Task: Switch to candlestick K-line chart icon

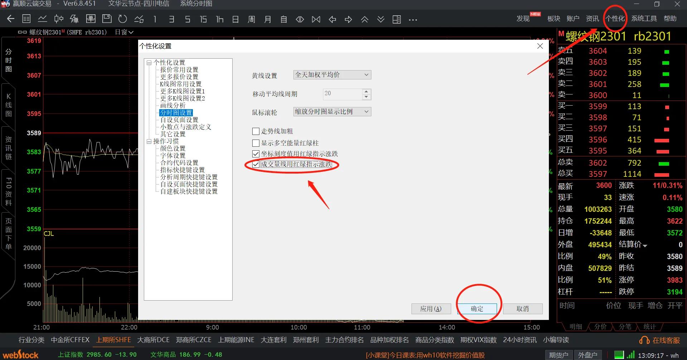Action: point(59,19)
